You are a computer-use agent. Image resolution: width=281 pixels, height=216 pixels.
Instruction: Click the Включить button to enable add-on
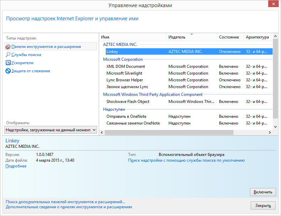pos(263,192)
